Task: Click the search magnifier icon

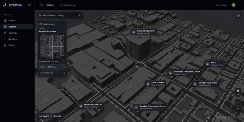Action: pos(40,15)
